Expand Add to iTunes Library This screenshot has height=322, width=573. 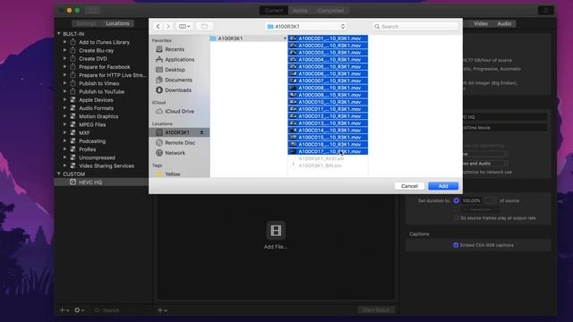tap(64, 42)
